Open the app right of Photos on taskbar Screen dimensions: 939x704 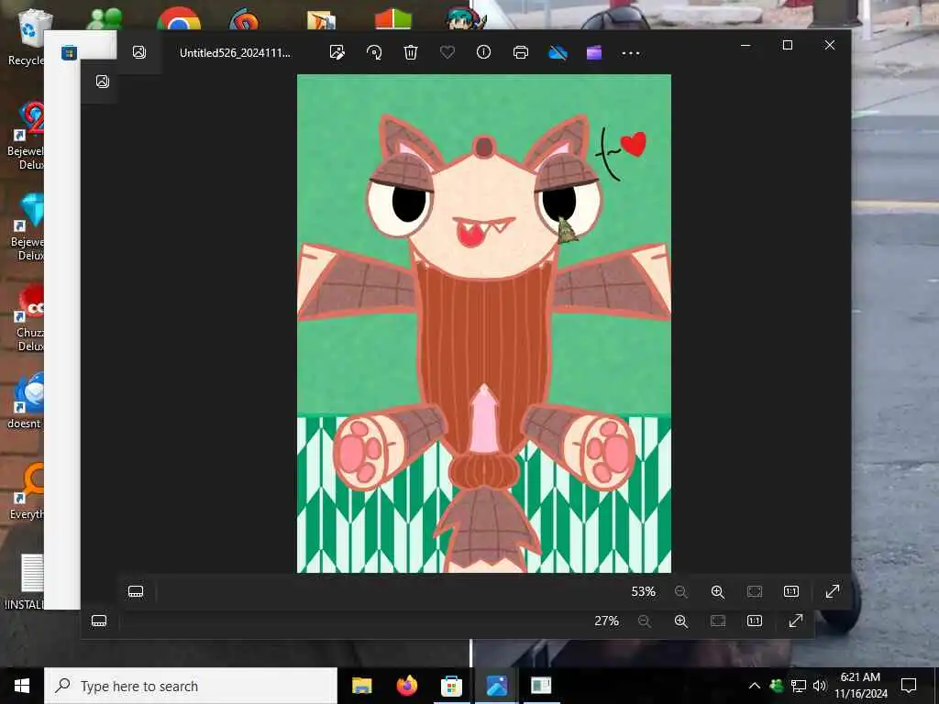pyautogui.click(x=541, y=686)
